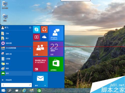Open the OneDrive cloud tile
Image resolution: width=125 pixels, height=93 pixels.
click(44, 37)
